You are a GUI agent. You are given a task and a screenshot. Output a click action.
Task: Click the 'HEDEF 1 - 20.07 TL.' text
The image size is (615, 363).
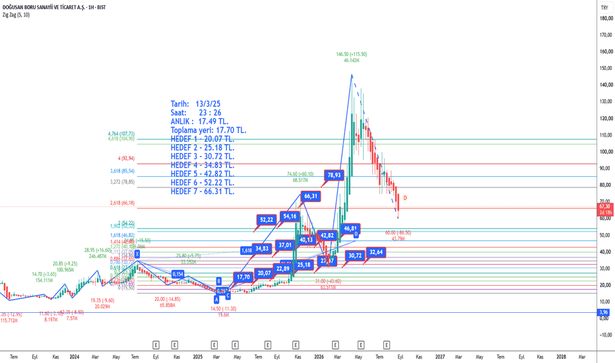click(x=203, y=139)
